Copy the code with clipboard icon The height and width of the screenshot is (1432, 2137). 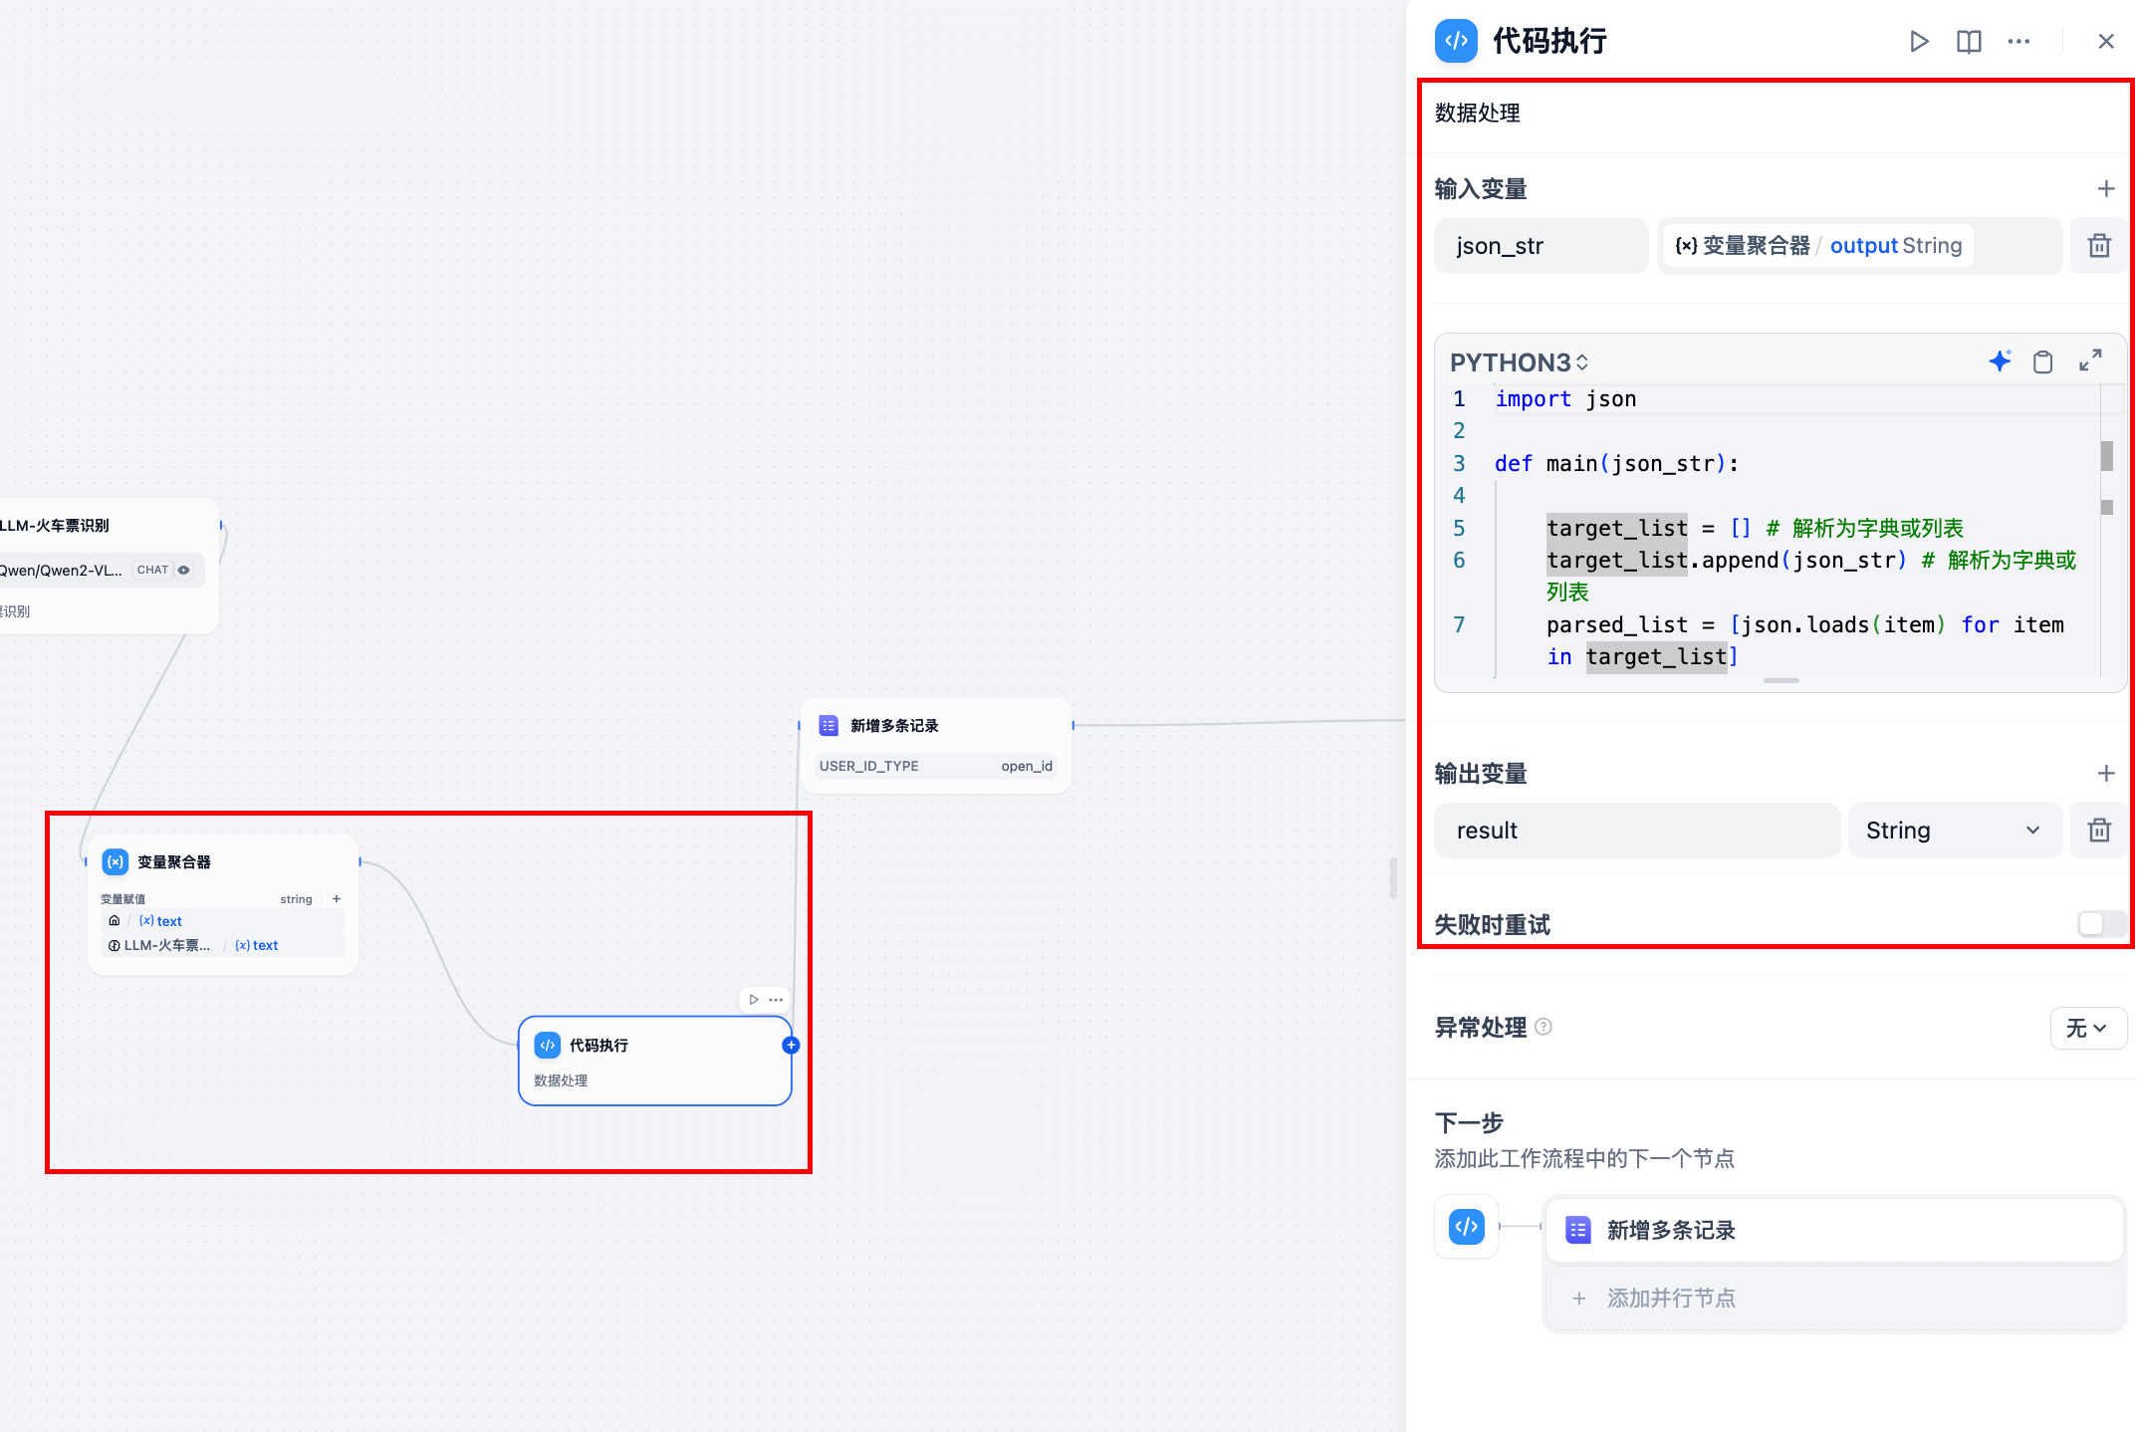[x=2042, y=361]
